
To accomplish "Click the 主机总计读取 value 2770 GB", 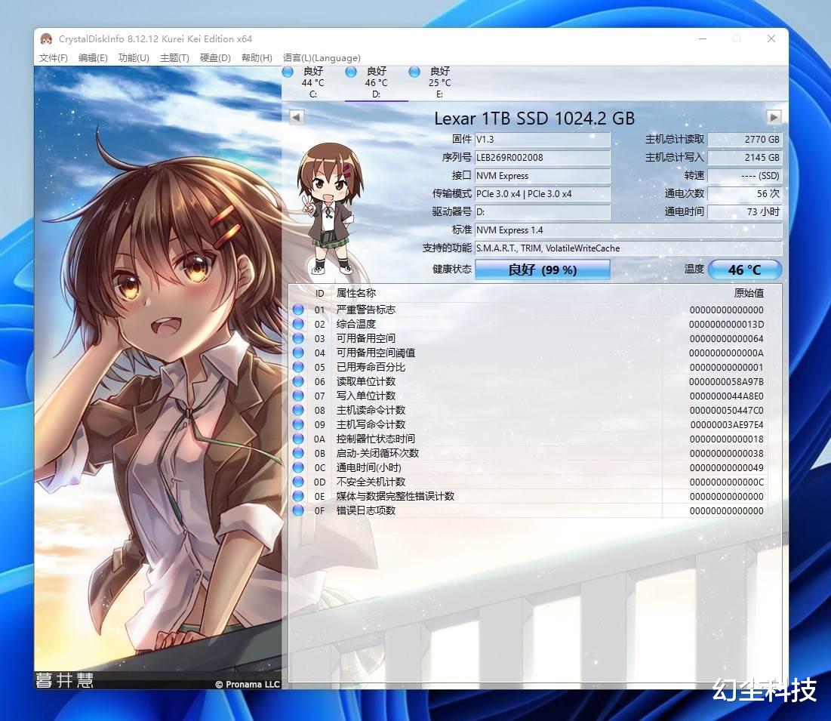I will [745, 140].
